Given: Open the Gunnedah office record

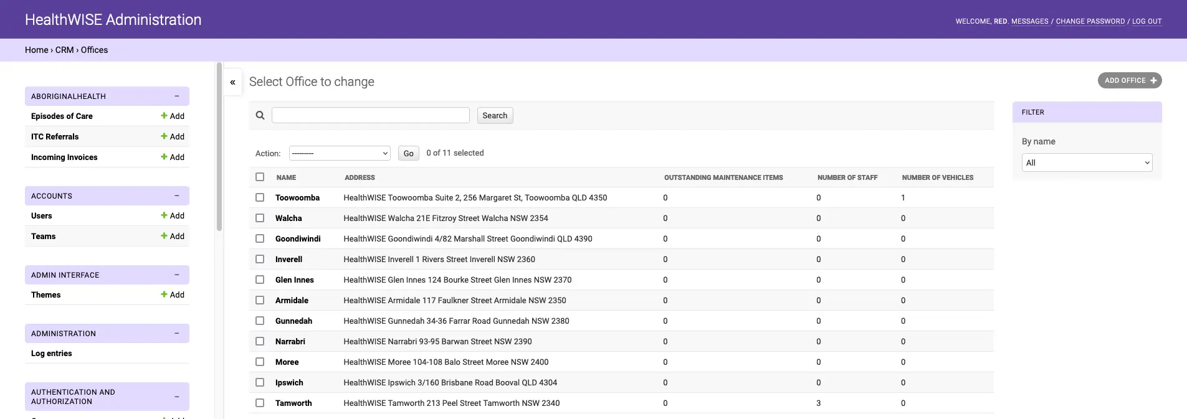Looking at the screenshot, I should tap(293, 321).
